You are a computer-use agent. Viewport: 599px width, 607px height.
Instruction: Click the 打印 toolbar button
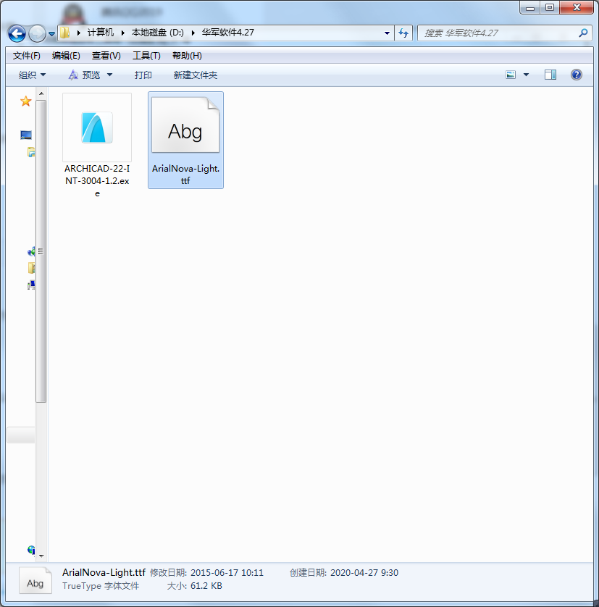143,75
